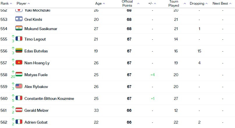
Task: Sort by Age column header arrow
Action: point(104,3)
